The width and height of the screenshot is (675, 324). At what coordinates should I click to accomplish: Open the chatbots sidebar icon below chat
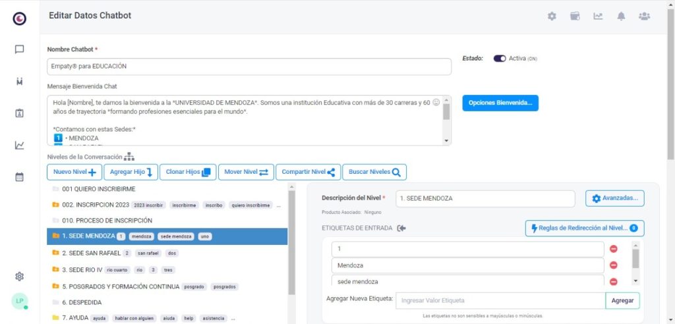[x=19, y=81]
